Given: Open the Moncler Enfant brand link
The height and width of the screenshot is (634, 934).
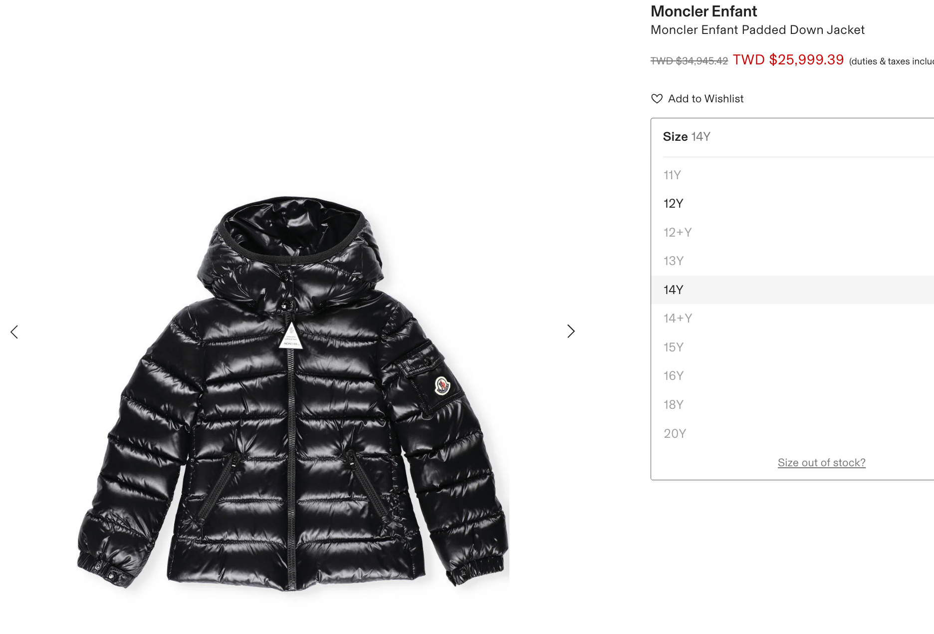Looking at the screenshot, I should click(703, 11).
